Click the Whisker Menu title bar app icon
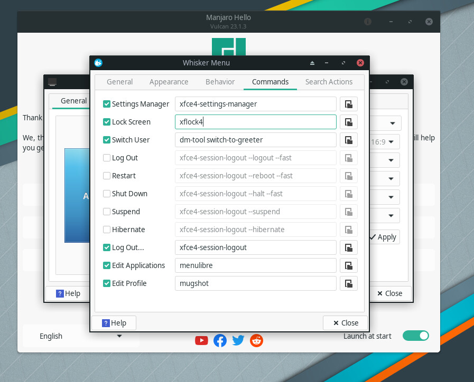The image size is (474, 382). point(98,63)
